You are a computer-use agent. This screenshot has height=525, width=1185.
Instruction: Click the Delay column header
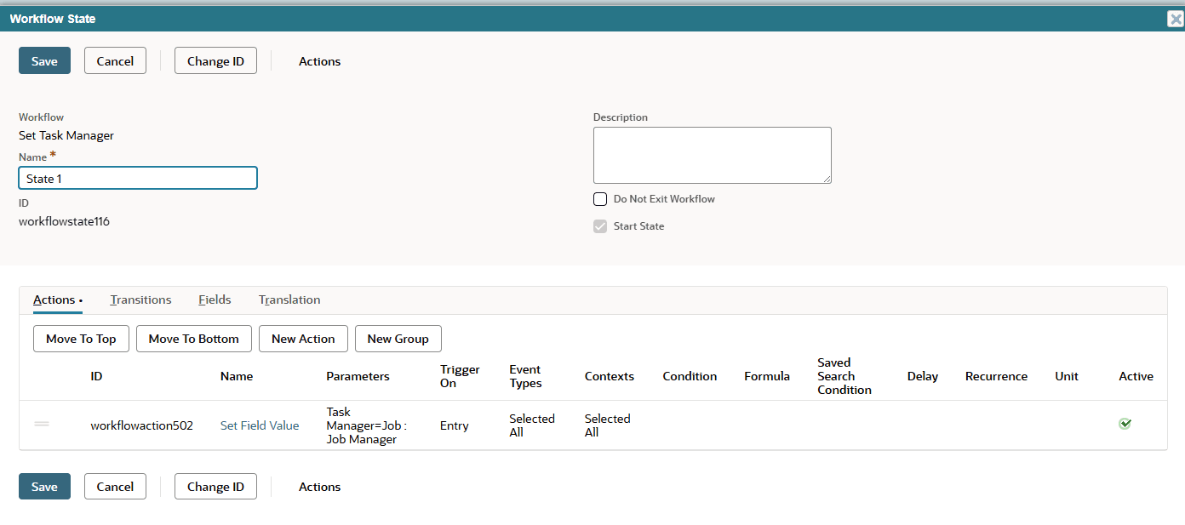tap(923, 376)
